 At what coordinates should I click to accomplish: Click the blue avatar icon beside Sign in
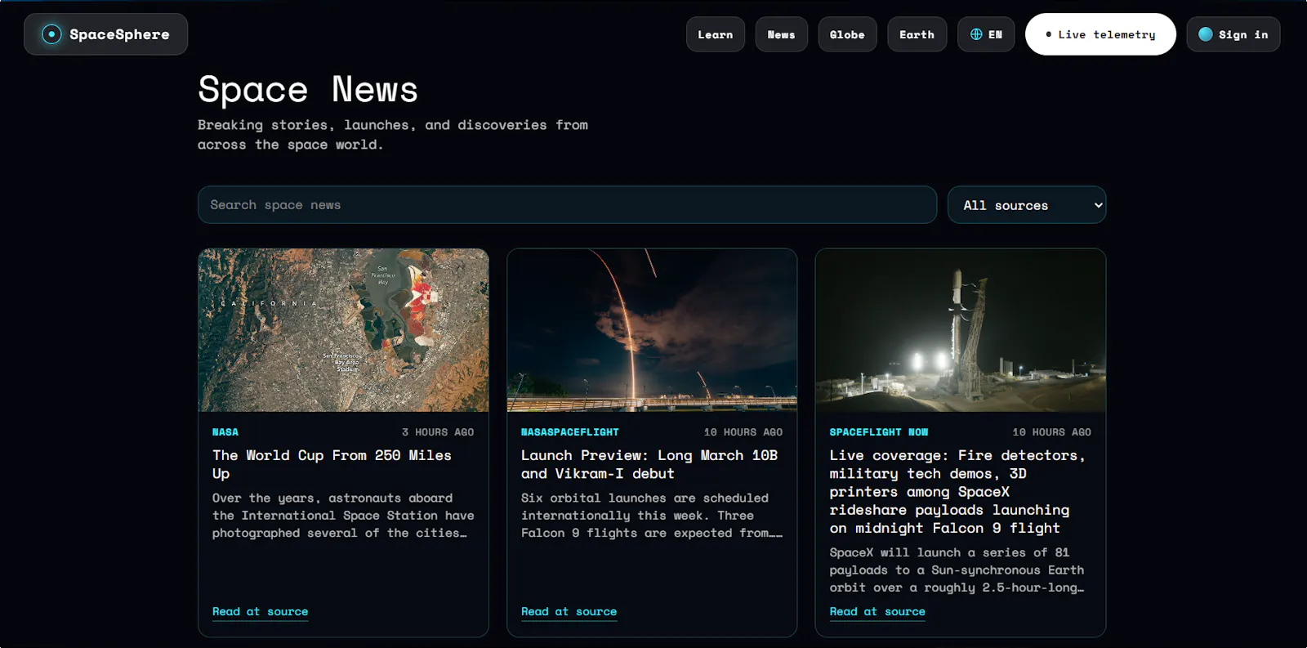point(1205,34)
